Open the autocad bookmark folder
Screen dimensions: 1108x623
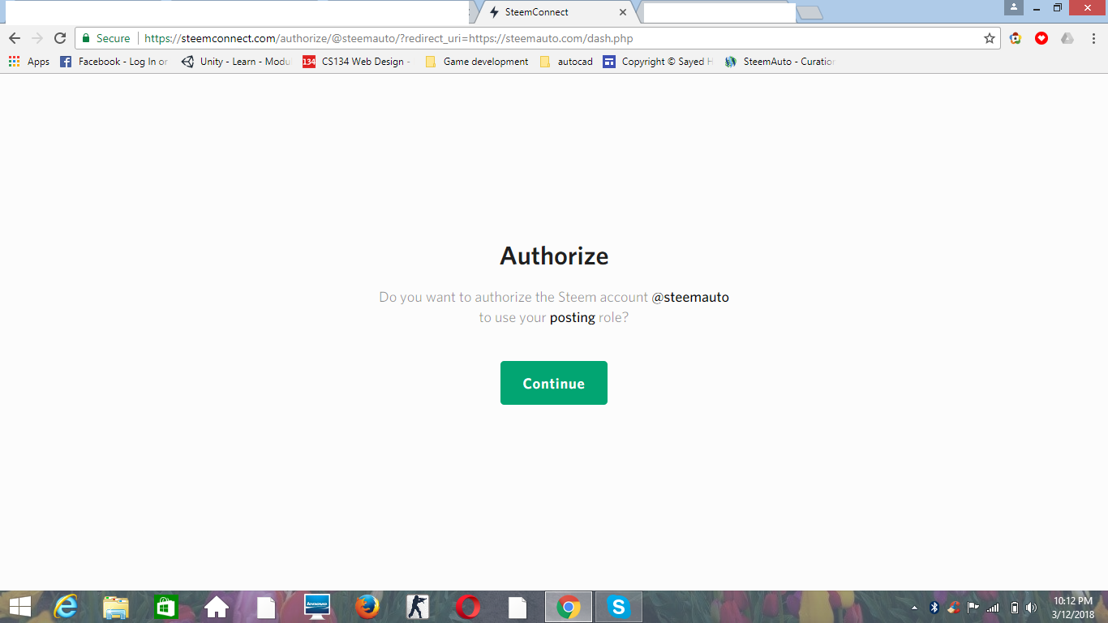pos(566,62)
